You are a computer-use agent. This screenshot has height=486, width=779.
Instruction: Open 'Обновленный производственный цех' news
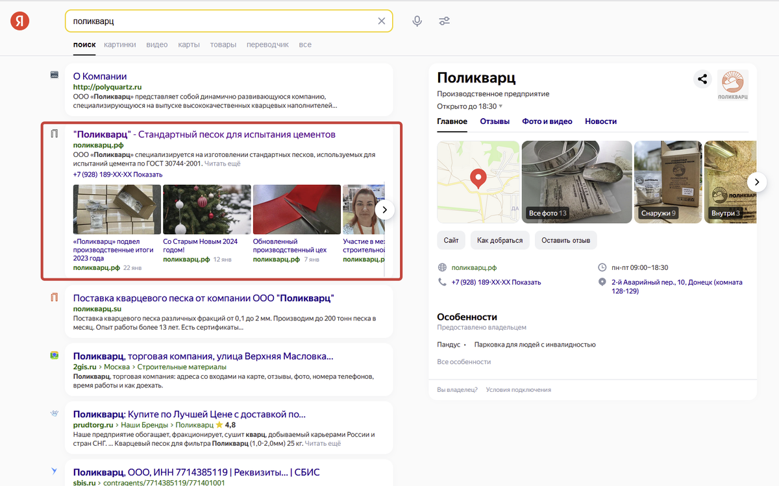[x=291, y=245]
